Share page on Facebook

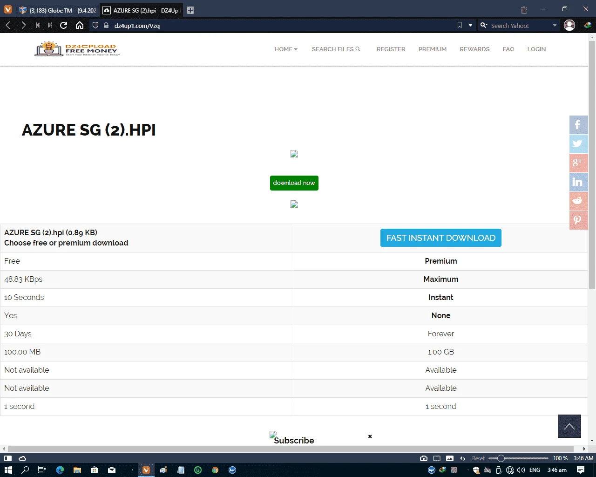click(x=578, y=125)
